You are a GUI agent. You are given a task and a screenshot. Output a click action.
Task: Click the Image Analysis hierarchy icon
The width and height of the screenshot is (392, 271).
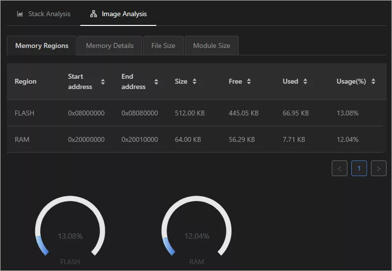(94, 14)
